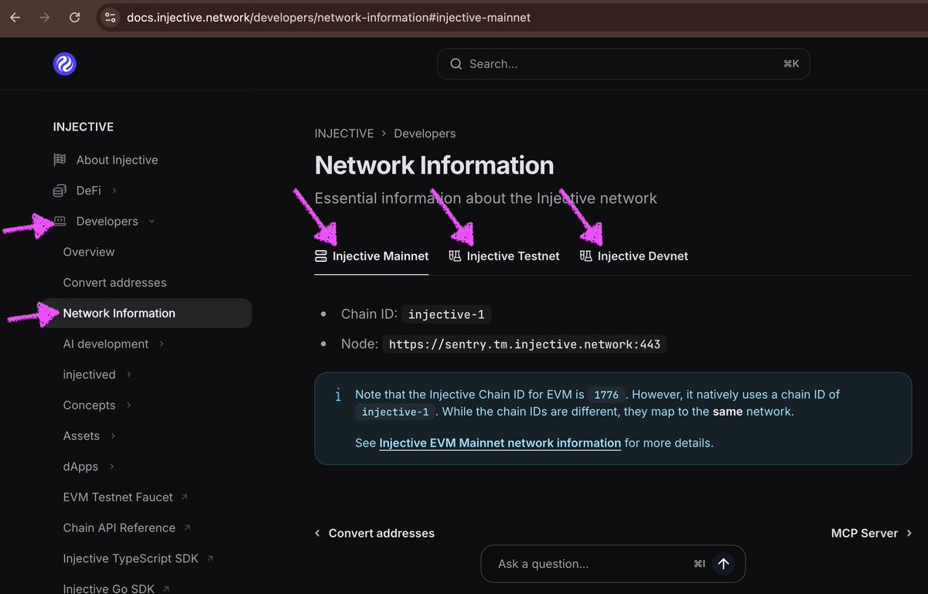
Task: Click the Developers breadcrumb
Action: click(x=425, y=134)
